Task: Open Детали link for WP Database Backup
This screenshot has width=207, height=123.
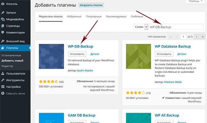Action: [182, 54]
